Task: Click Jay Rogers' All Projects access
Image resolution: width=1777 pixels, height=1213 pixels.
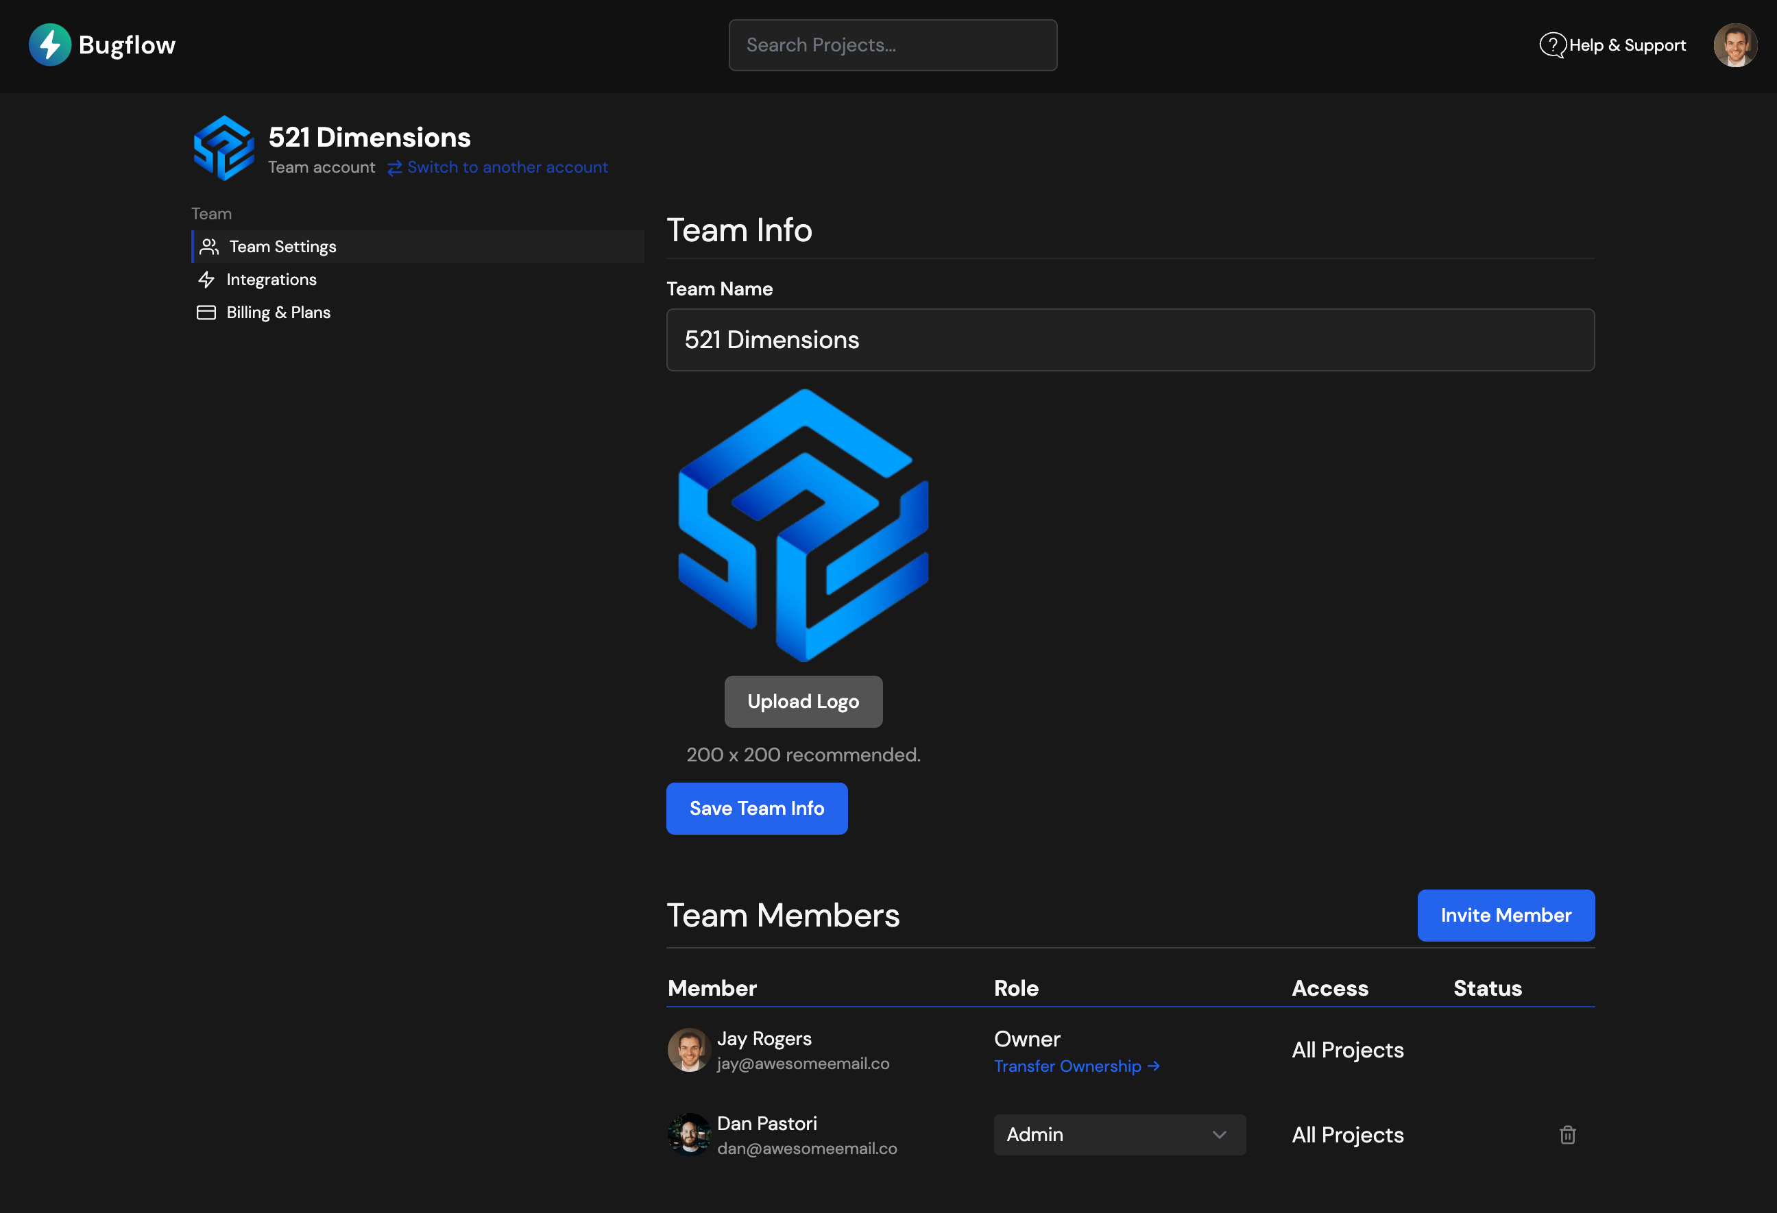Action: (1347, 1050)
